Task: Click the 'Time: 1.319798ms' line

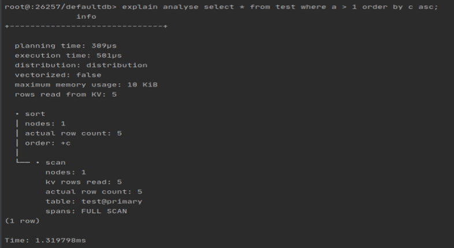Action: pyautogui.click(x=46, y=241)
